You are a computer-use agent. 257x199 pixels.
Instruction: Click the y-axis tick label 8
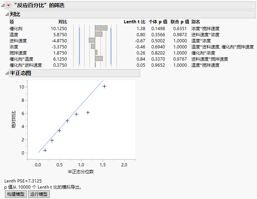pos(23,100)
